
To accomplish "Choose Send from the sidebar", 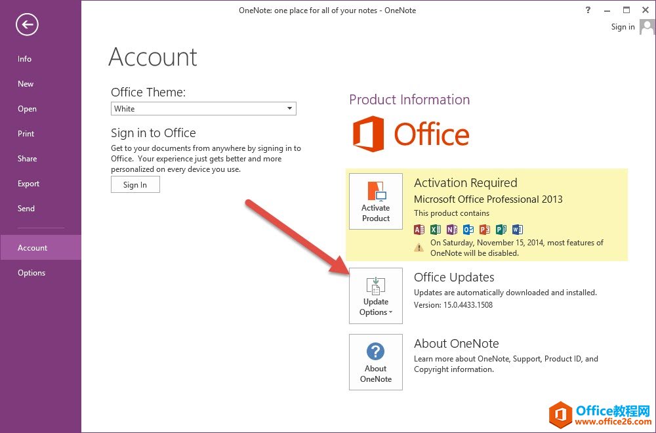I will [26, 209].
